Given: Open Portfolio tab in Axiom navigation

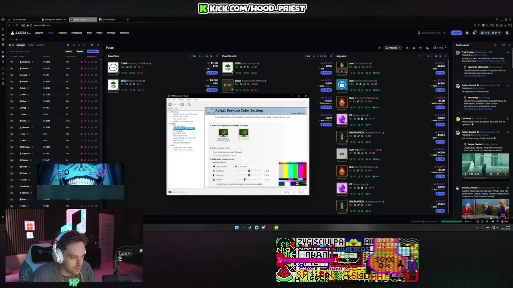Looking at the screenshot, I should coord(111,33).
